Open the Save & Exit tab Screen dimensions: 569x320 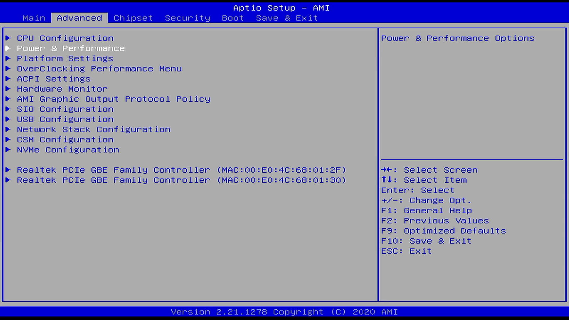click(x=287, y=18)
